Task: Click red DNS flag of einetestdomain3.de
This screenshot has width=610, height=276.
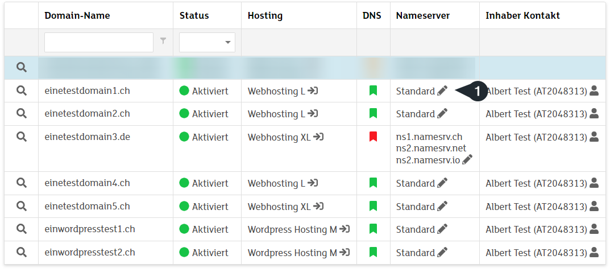Action: tap(373, 137)
